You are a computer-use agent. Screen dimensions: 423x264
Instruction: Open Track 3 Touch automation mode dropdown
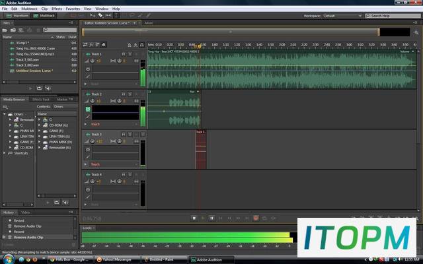(114, 164)
